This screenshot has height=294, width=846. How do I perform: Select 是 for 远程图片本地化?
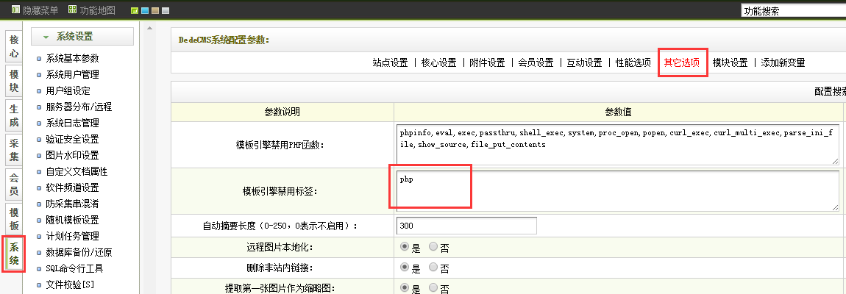tap(405, 246)
